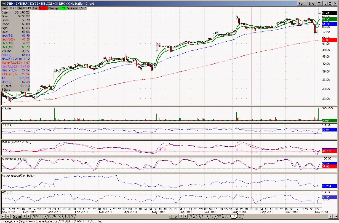
Task: Click the RSI(14) panel label
Action: pyautogui.click(x=7, y=125)
